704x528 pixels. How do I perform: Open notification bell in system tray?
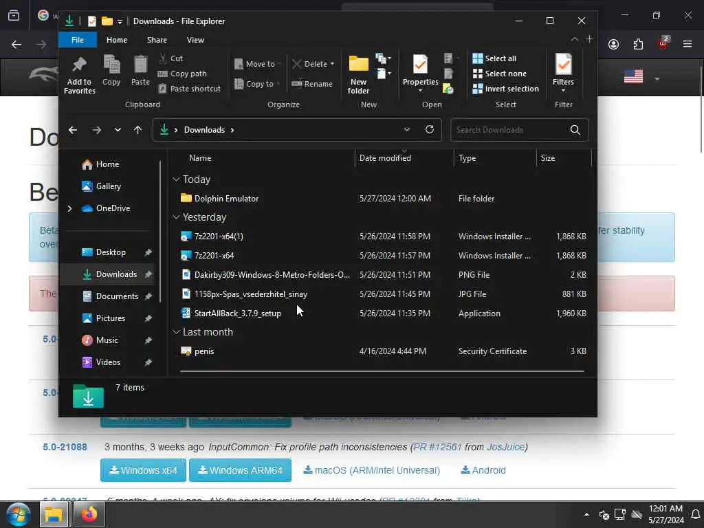[696, 514]
